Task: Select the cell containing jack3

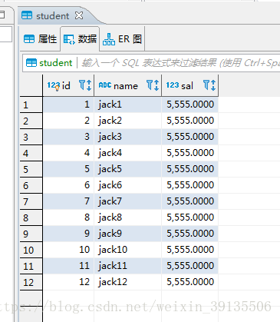Action: (128, 137)
